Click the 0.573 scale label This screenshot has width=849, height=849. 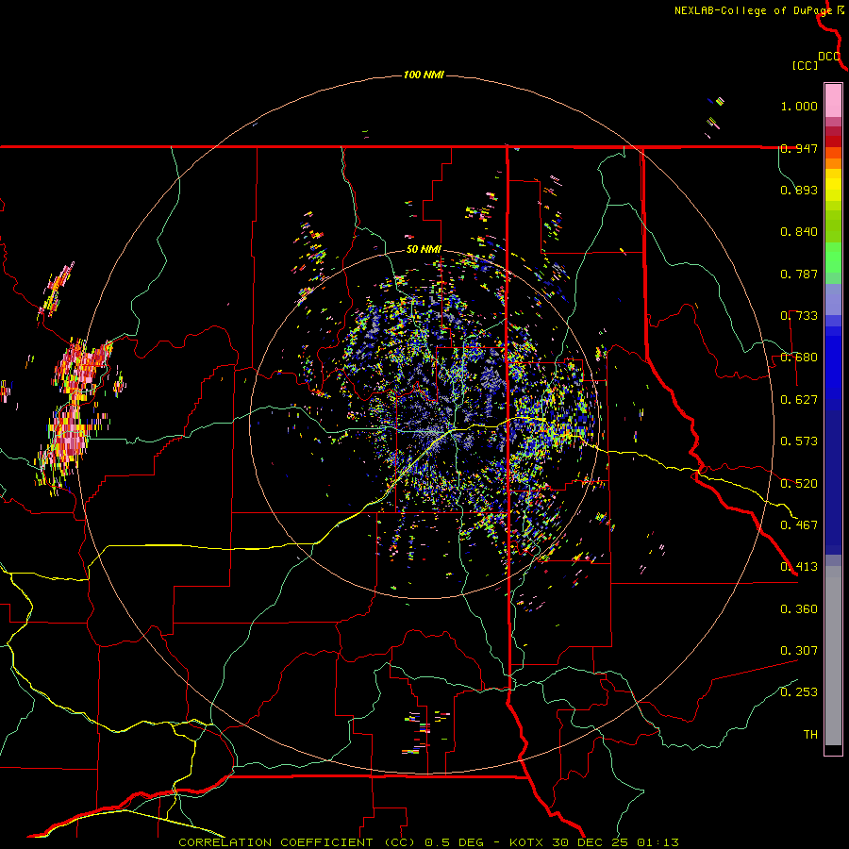tap(799, 441)
